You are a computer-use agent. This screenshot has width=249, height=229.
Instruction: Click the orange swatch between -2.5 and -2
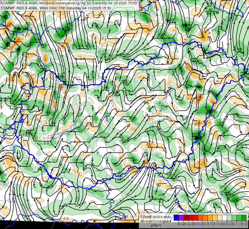pos(205,218)
